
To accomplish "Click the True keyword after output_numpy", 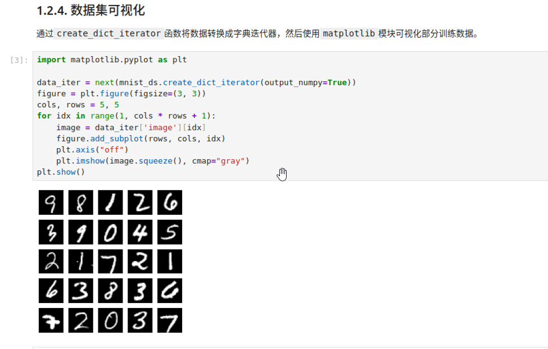I will [x=337, y=82].
